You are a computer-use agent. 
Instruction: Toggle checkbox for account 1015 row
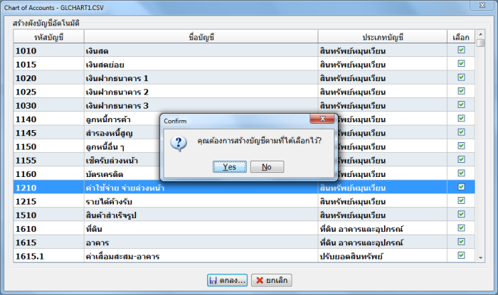point(461,65)
